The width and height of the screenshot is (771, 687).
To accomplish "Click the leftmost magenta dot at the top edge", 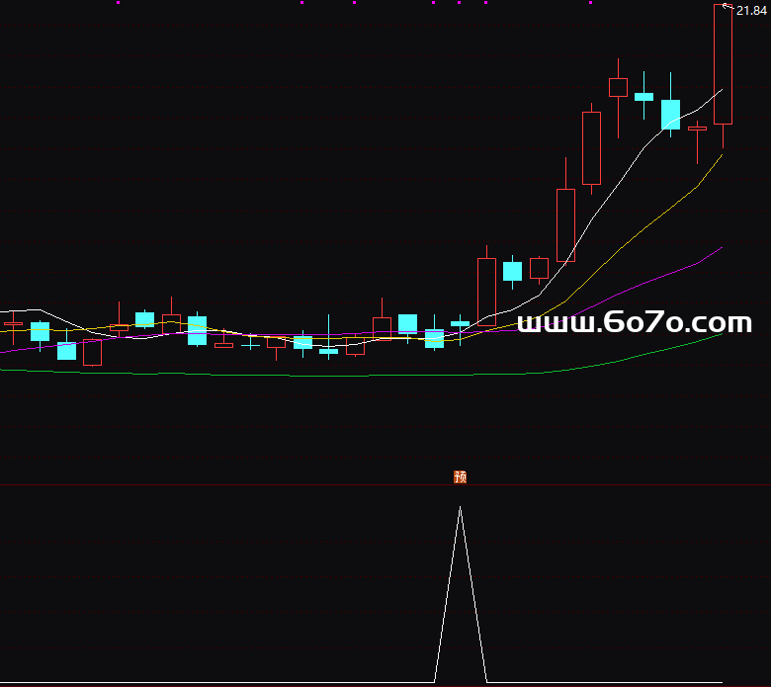I will (x=119, y=3).
